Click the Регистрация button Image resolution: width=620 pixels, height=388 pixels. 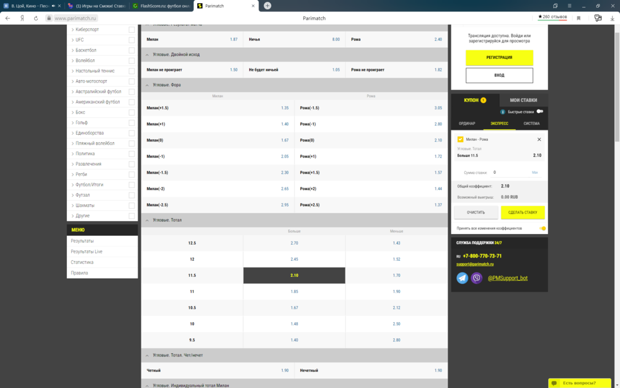pos(499,57)
